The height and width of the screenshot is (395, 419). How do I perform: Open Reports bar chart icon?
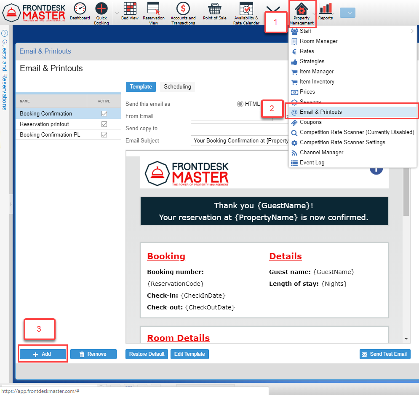tap(325, 8)
